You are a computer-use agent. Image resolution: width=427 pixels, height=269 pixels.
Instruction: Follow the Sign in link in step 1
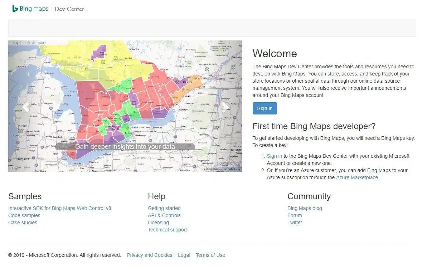[x=274, y=156]
